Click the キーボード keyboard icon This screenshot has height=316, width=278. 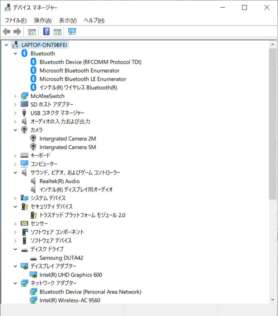(x=24, y=155)
